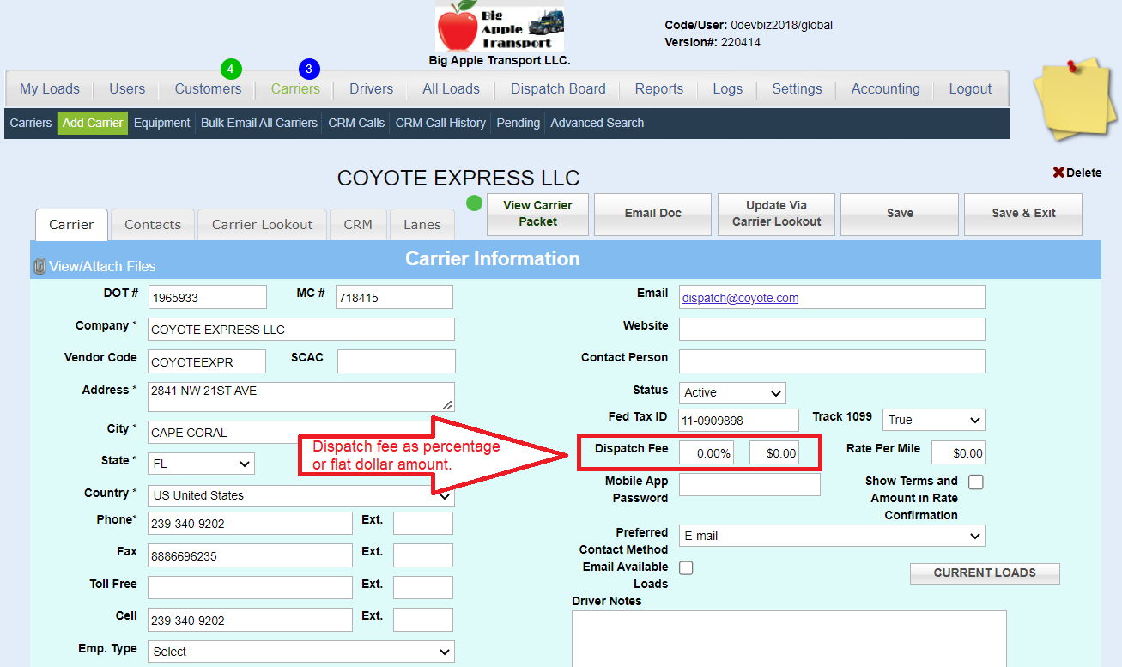Open the CRM Calls submenu link
Viewport: 1122px width, 667px height.
tap(356, 123)
